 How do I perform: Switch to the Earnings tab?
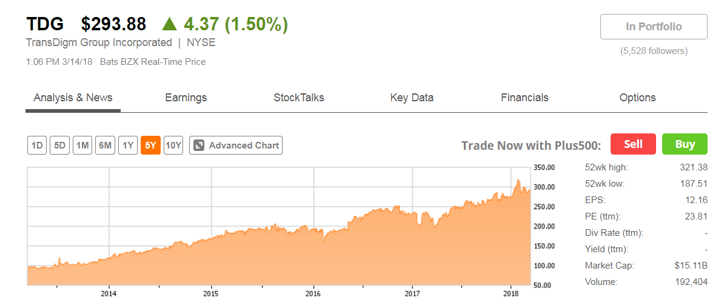click(186, 98)
